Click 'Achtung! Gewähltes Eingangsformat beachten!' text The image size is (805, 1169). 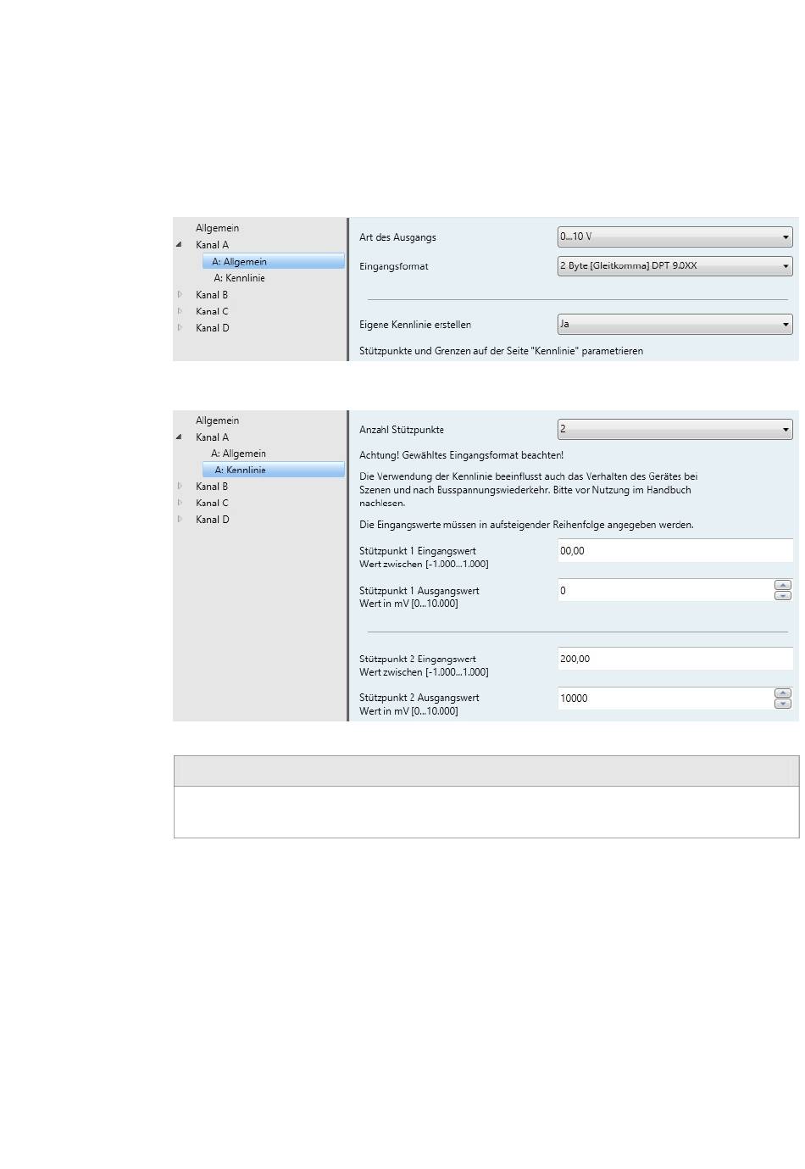461,455
